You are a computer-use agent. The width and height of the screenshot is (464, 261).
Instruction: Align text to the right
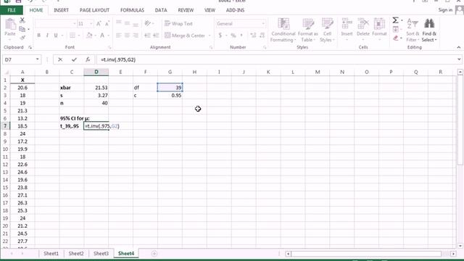(x=136, y=36)
